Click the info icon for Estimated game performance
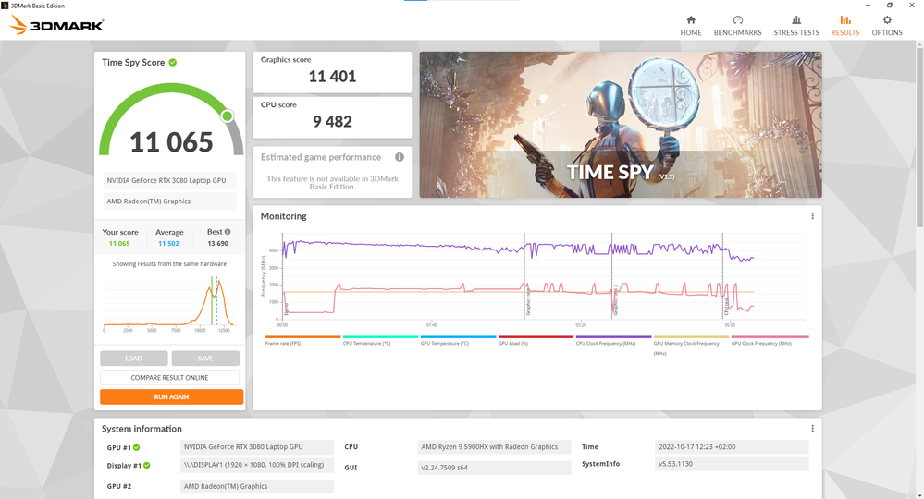Viewport: 924px width, 499px height. click(x=400, y=157)
